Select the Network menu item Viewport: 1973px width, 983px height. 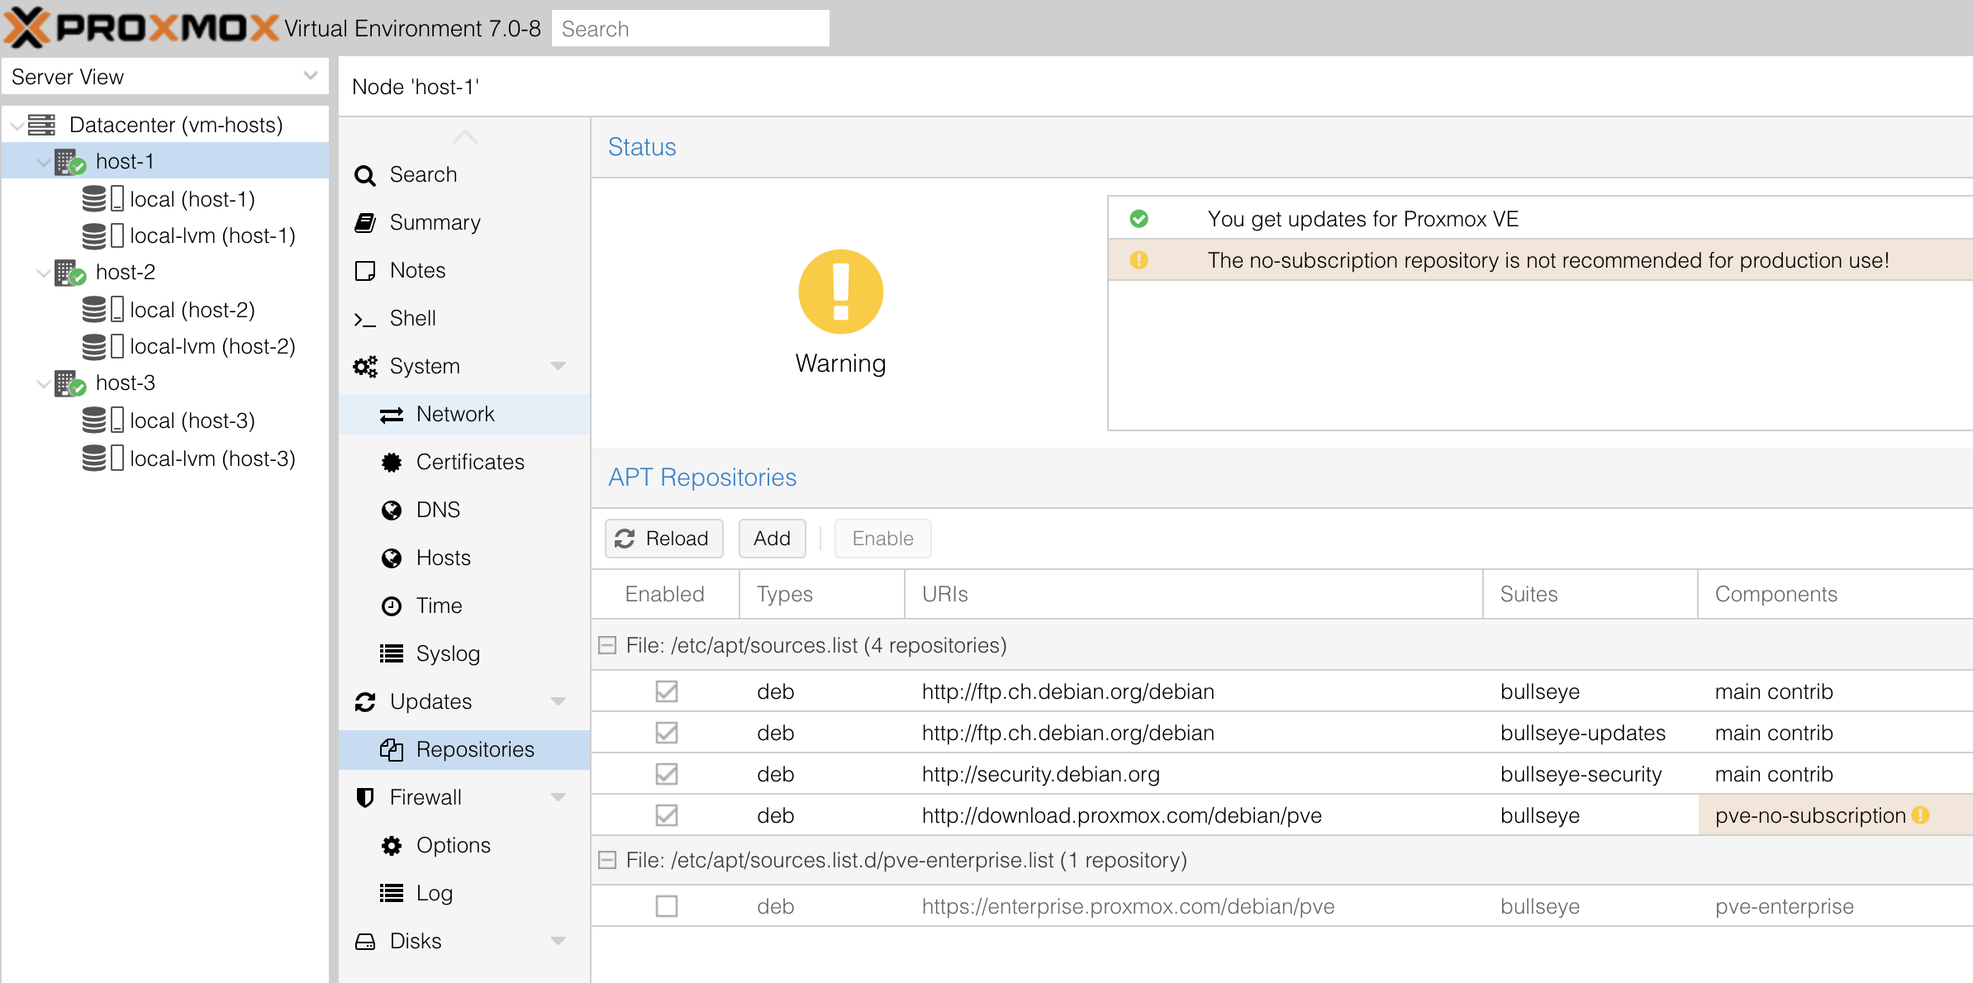click(464, 415)
